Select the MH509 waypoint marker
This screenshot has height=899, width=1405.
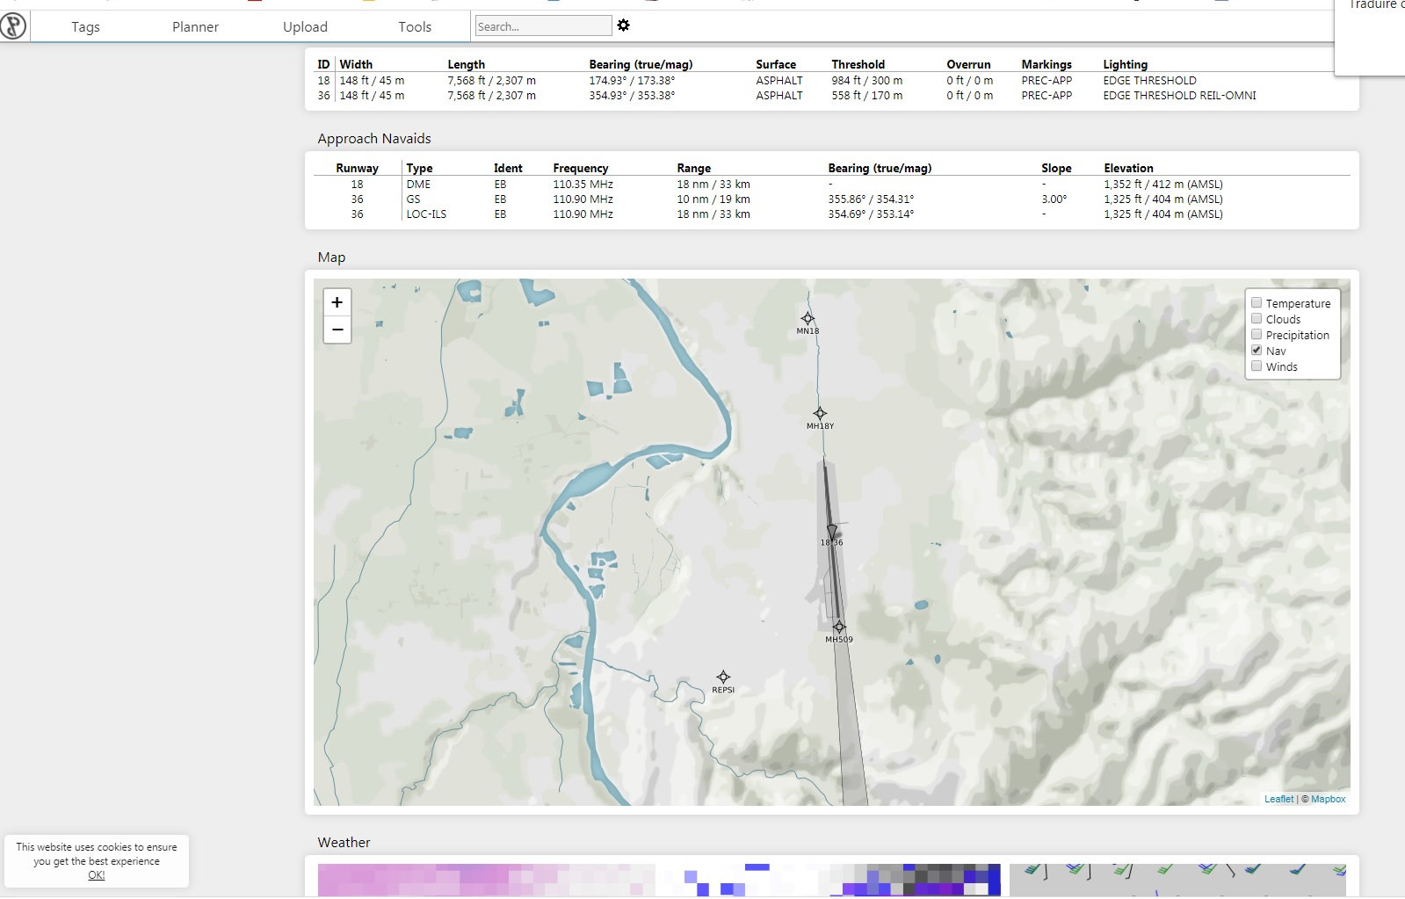[839, 627]
